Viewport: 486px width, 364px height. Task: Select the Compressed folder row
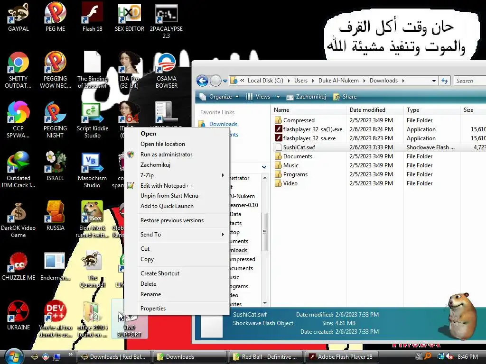click(299, 120)
